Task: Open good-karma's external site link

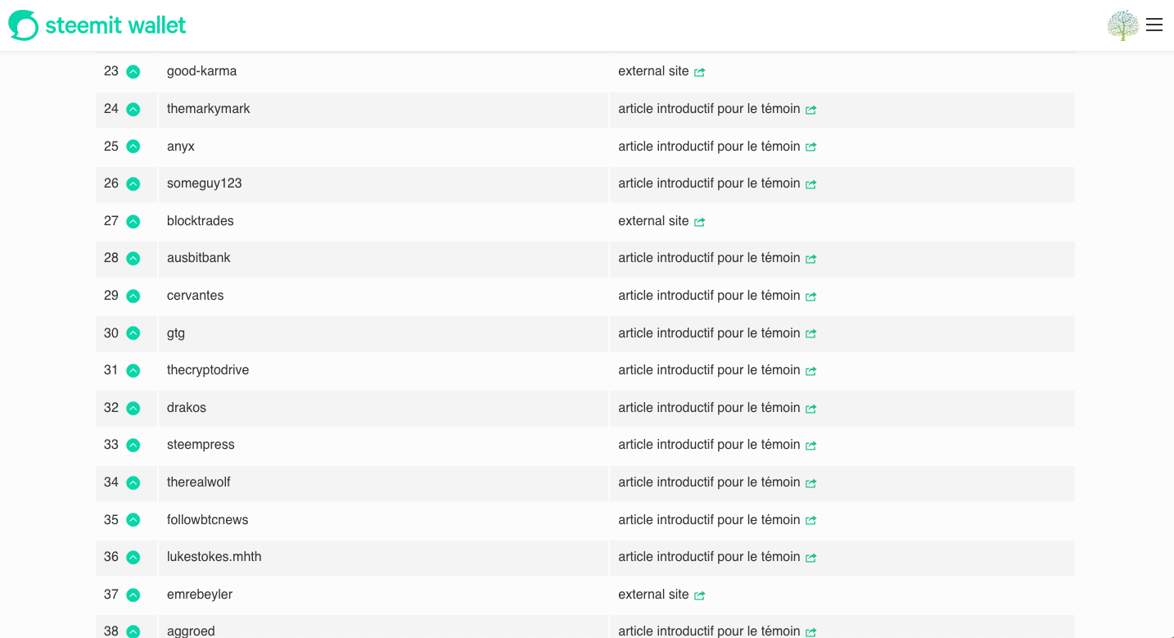Action: [662, 71]
